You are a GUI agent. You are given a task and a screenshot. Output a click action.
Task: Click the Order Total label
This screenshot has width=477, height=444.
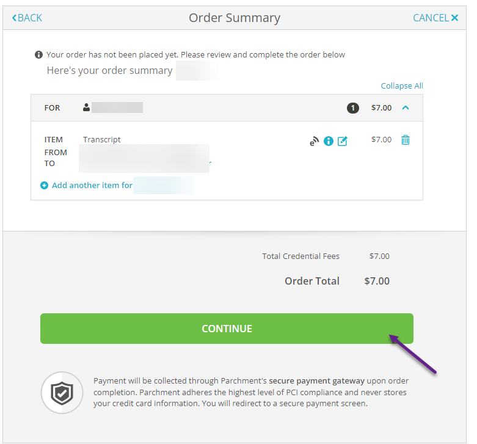[312, 281]
